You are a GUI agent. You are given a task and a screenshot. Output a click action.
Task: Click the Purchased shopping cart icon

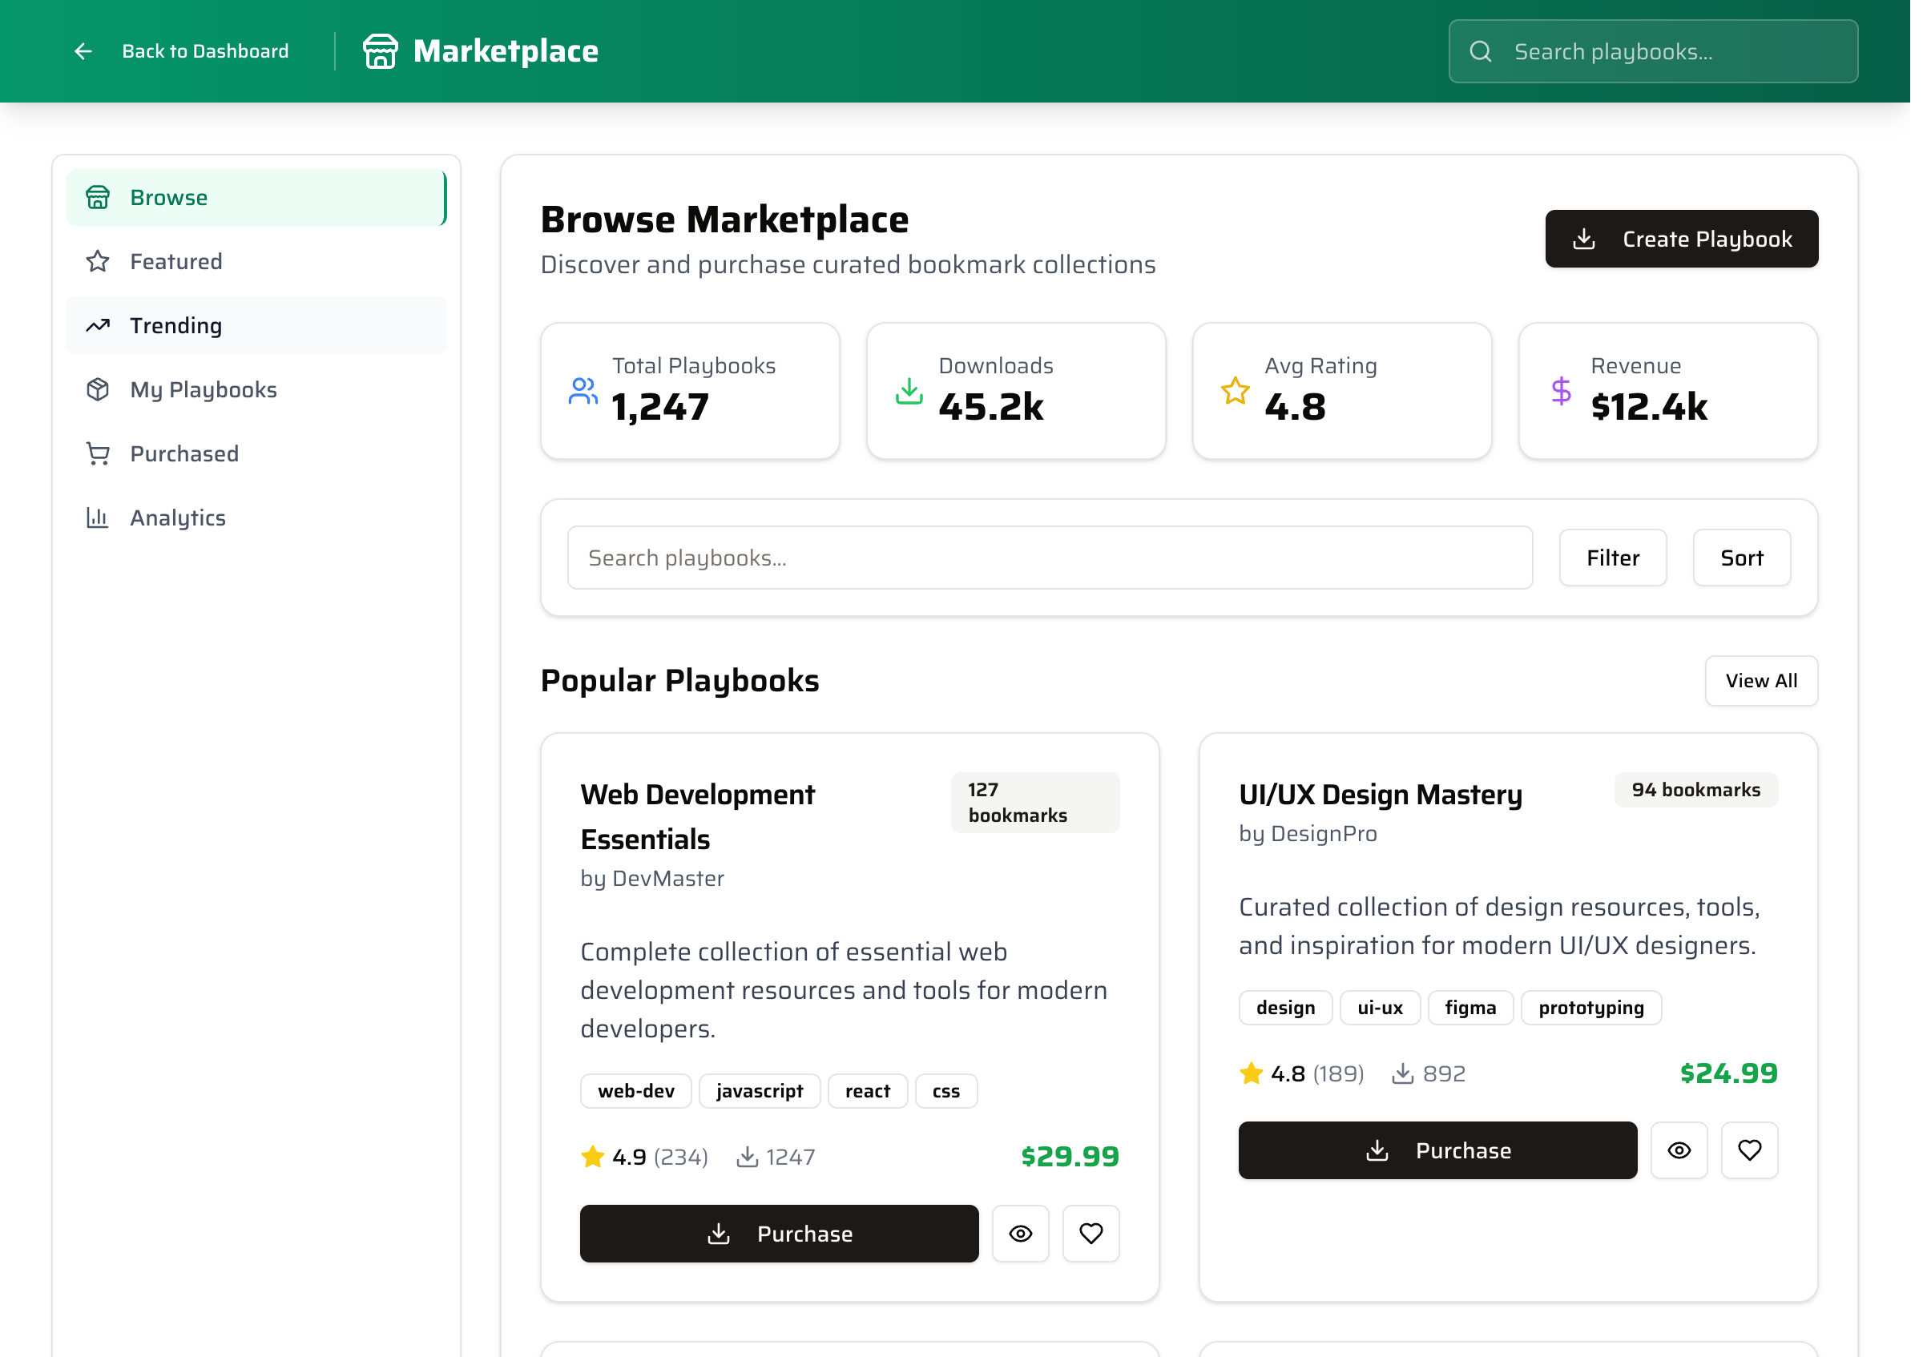[x=98, y=453]
